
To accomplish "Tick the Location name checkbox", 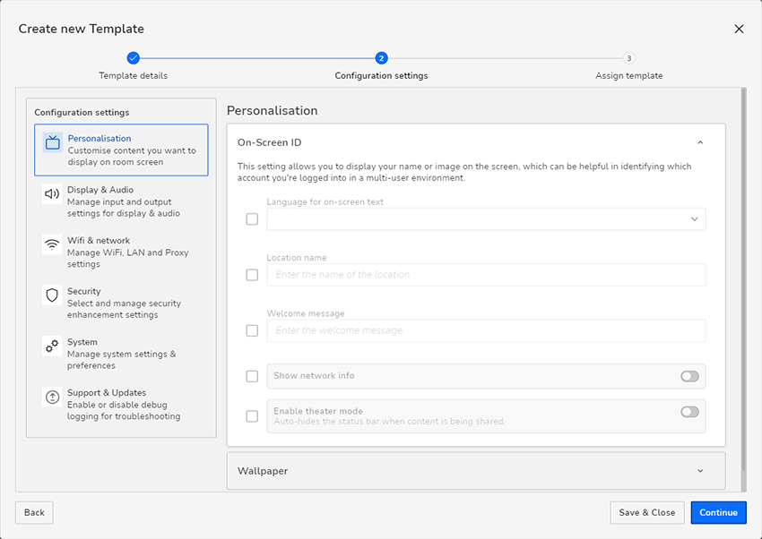I will pos(252,275).
